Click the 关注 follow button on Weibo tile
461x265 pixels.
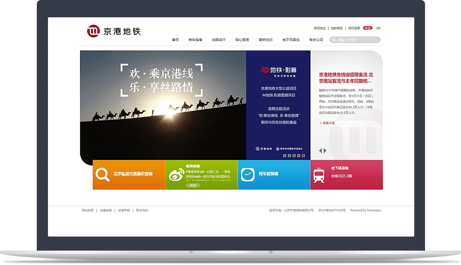click(x=193, y=185)
